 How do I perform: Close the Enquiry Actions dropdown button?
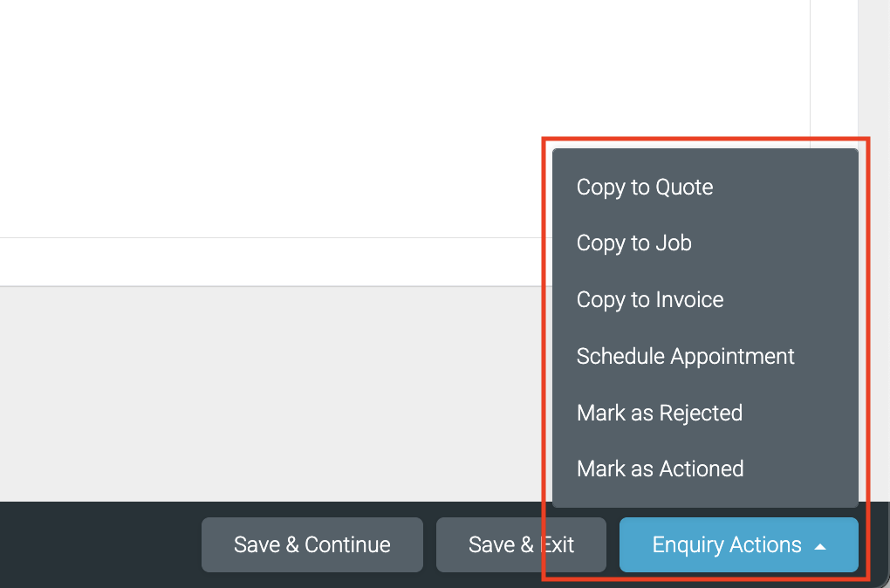pyautogui.click(x=738, y=545)
